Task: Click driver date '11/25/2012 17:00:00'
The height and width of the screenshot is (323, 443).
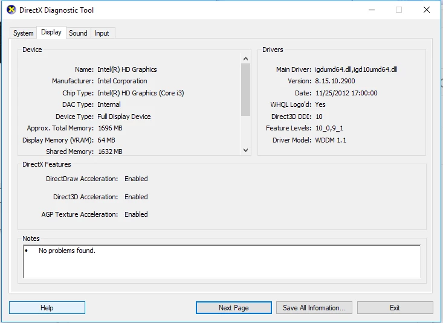Action: point(346,93)
